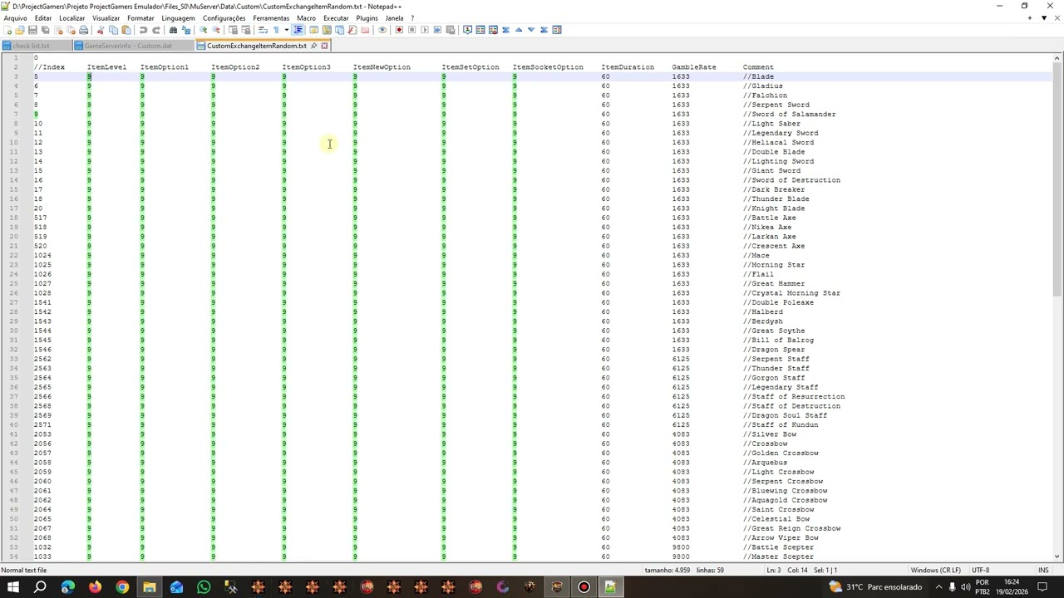
Task: Close the CustomExchangeItemRandom.txt tab
Action: click(324, 46)
